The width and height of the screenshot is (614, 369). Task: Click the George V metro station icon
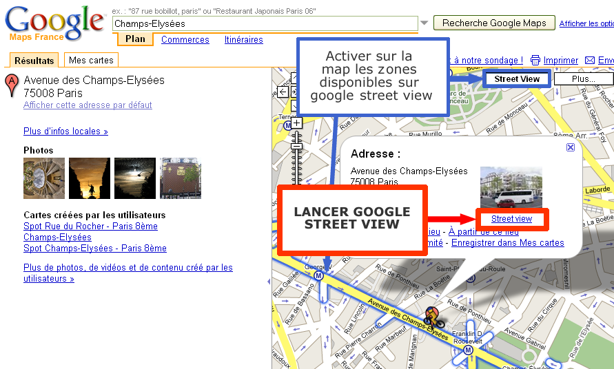coord(319,275)
